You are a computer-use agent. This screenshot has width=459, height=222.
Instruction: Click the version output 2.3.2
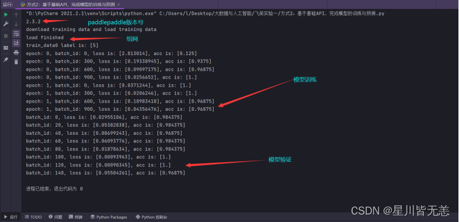[x=33, y=21]
